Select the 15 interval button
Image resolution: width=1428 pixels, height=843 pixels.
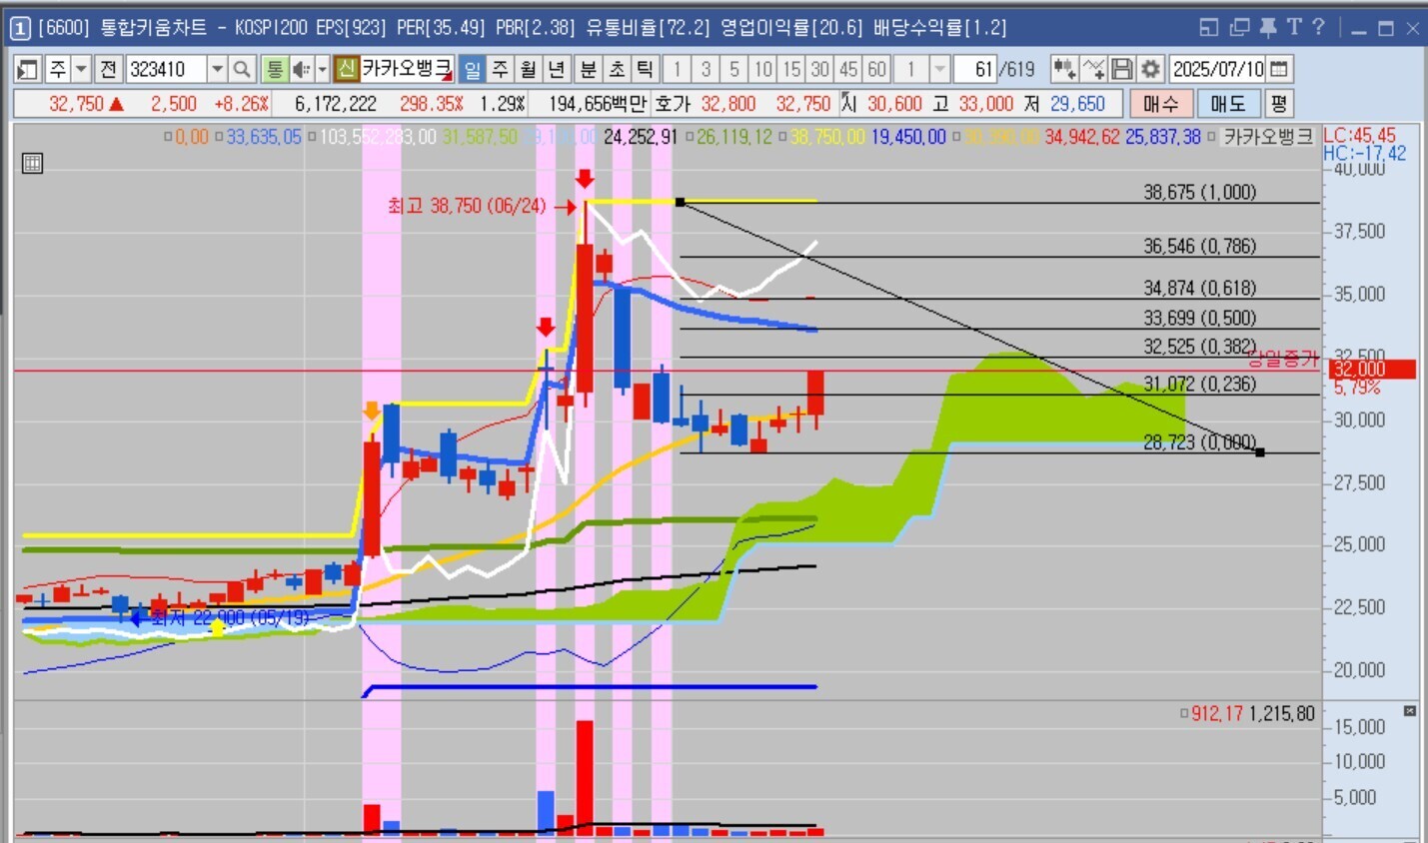(791, 69)
